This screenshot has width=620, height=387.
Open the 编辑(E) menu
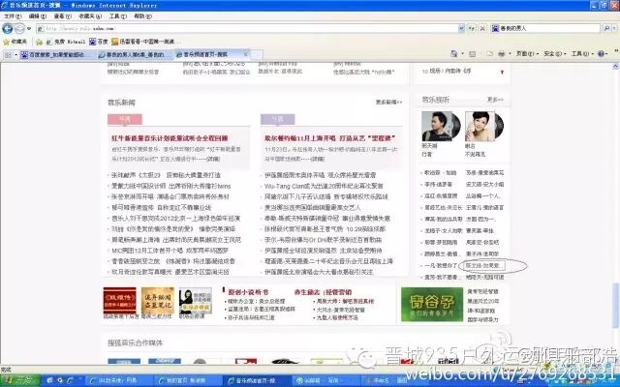tap(38, 16)
